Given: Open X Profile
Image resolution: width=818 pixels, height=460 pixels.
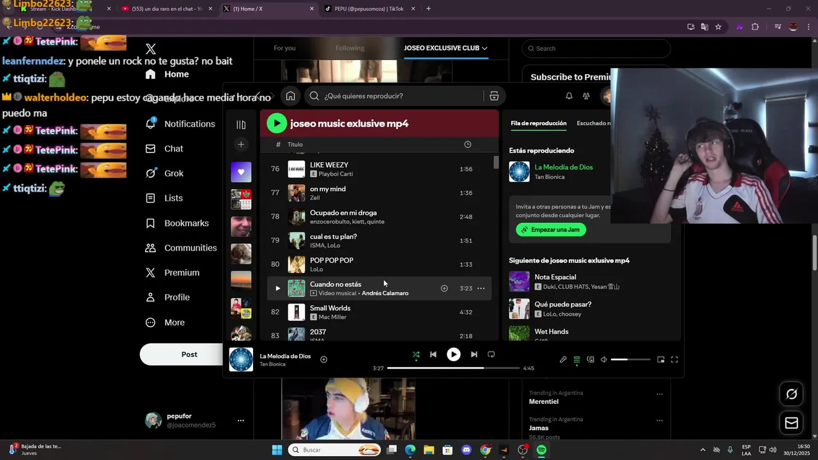Looking at the screenshot, I should click(x=168, y=298).
